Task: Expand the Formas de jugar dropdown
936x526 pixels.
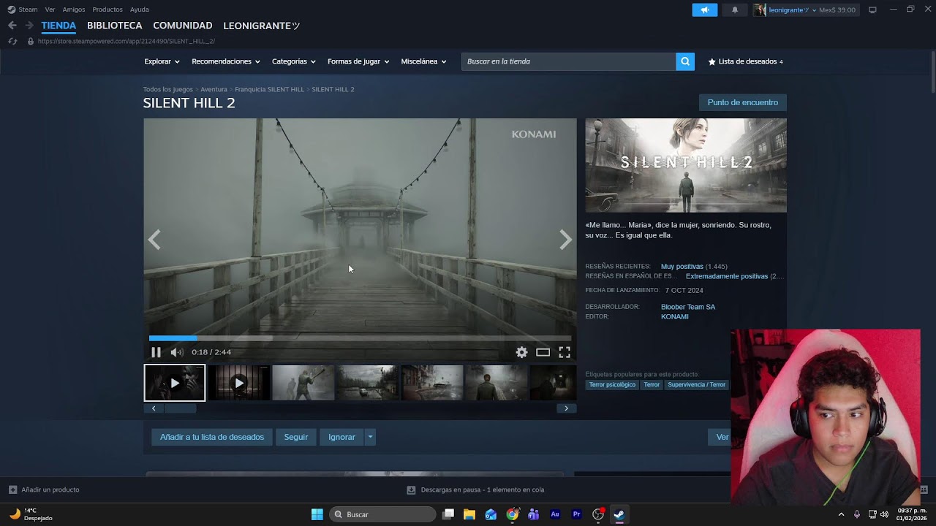Action: coord(358,61)
